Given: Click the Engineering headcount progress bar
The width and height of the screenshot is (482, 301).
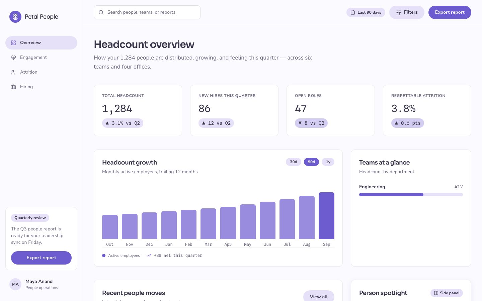Looking at the screenshot, I should click(411, 195).
